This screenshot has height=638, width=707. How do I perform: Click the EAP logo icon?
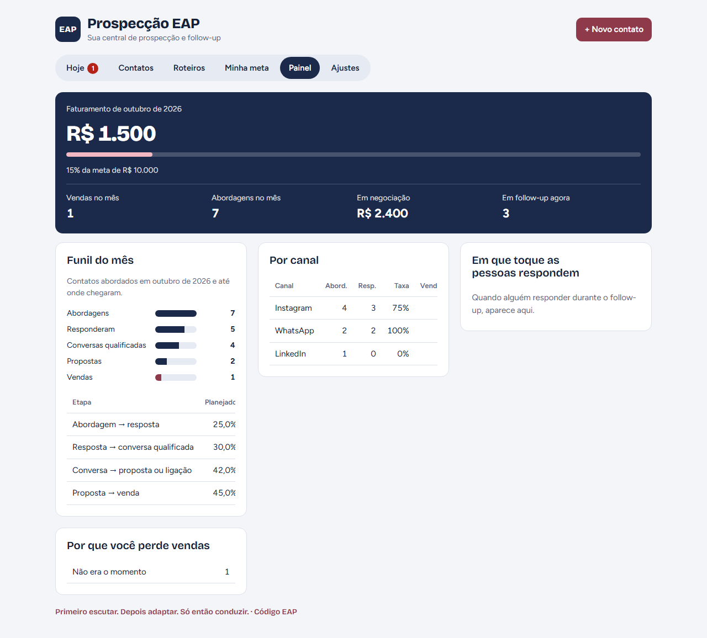coord(68,29)
